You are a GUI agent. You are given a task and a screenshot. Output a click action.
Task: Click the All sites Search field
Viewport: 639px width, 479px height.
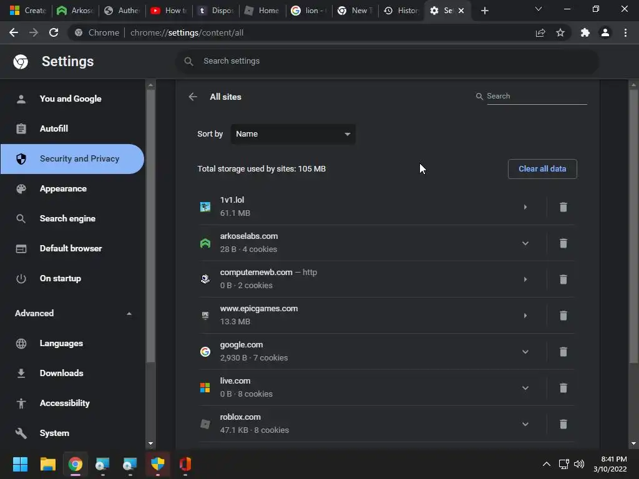coord(536,96)
